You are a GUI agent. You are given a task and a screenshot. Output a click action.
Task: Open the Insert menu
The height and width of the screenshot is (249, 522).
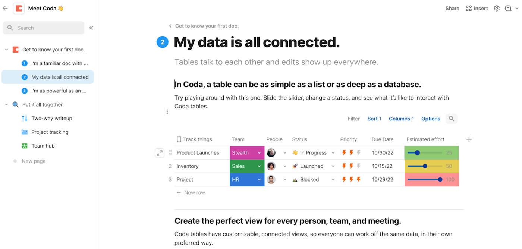pos(477,8)
